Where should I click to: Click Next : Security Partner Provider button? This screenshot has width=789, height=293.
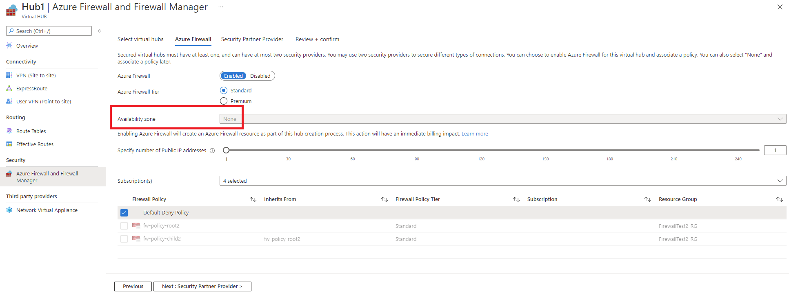[202, 286]
